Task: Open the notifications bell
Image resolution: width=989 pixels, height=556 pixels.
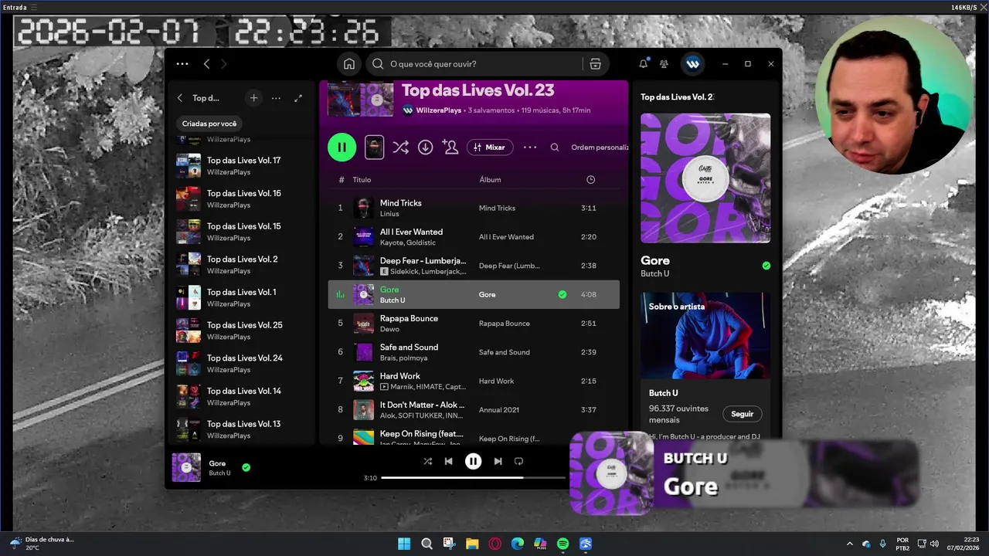Action: tap(643, 64)
